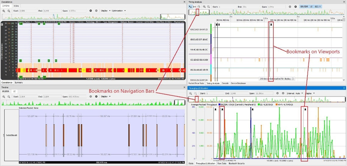The image size is (347, 166).
Task: Click the dark circular icon in Timing Analysis toolbar
Action: pos(296,7)
